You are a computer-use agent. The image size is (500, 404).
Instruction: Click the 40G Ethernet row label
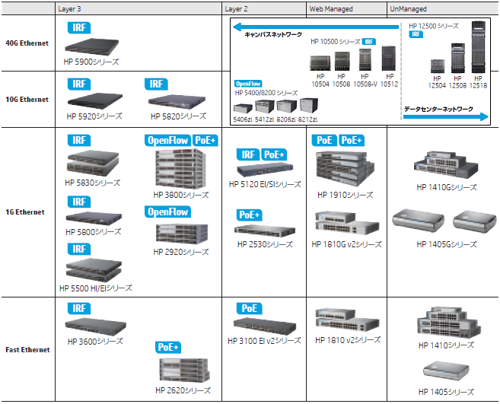27,43
